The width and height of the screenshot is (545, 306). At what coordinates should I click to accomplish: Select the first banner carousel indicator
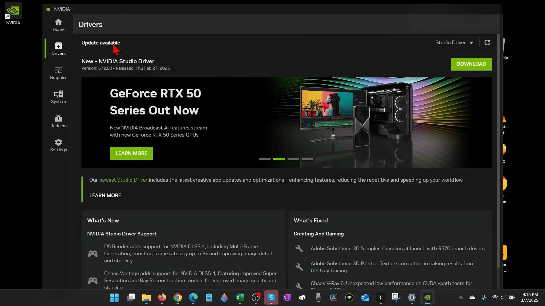coord(265,159)
